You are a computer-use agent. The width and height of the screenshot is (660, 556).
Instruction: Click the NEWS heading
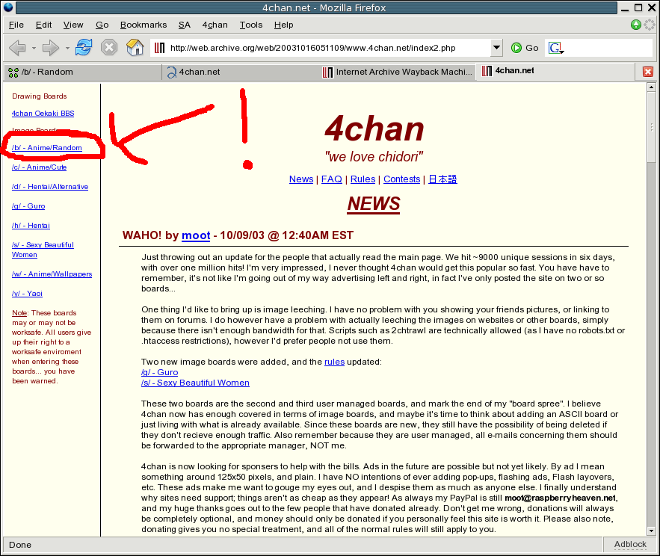pyautogui.click(x=374, y=204)
